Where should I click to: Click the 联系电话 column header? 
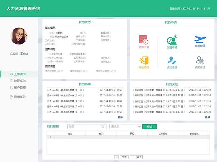click(194, 134)
